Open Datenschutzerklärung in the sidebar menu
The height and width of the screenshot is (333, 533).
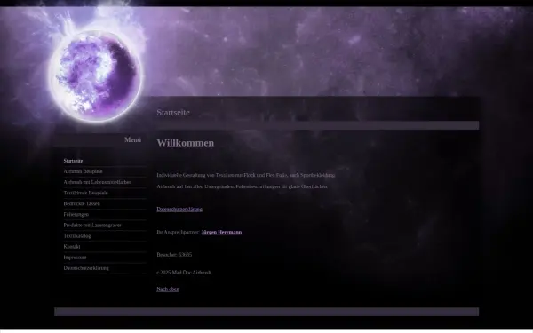86,268
